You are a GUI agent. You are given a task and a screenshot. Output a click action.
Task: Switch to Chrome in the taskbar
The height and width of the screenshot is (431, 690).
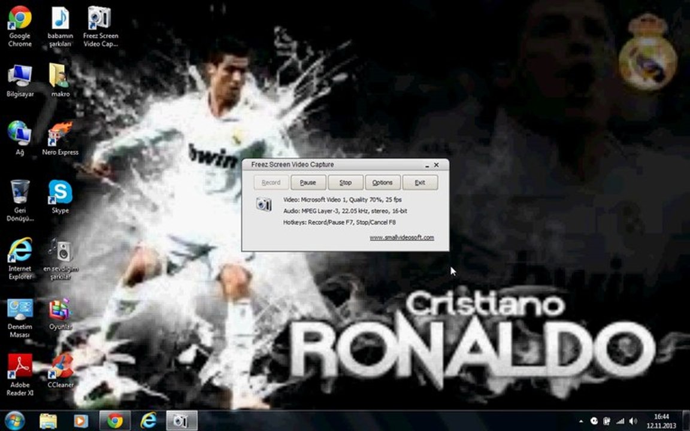[x=115, y=421]
